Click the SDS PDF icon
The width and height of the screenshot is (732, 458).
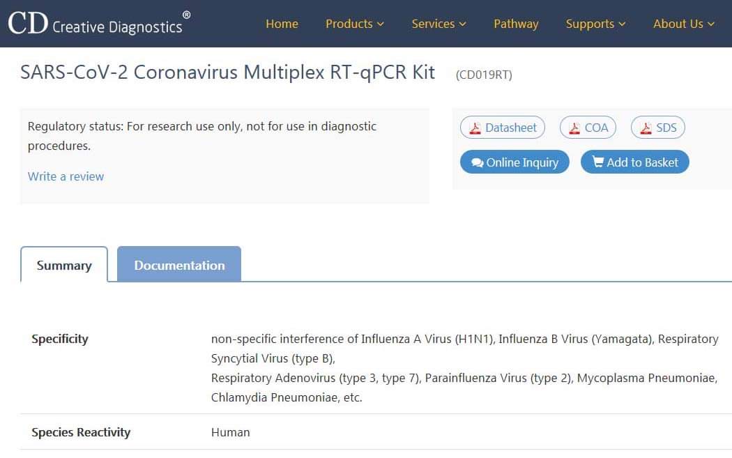click(646, 128)
